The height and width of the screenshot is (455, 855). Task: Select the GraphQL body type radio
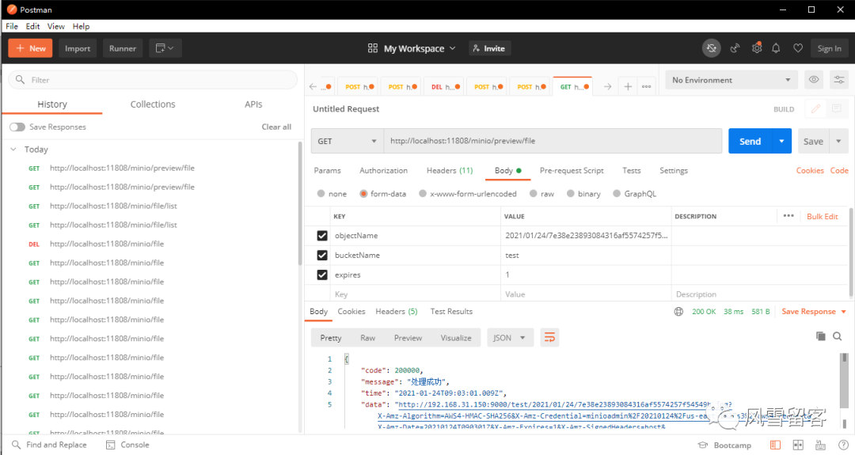pos(617,193)
